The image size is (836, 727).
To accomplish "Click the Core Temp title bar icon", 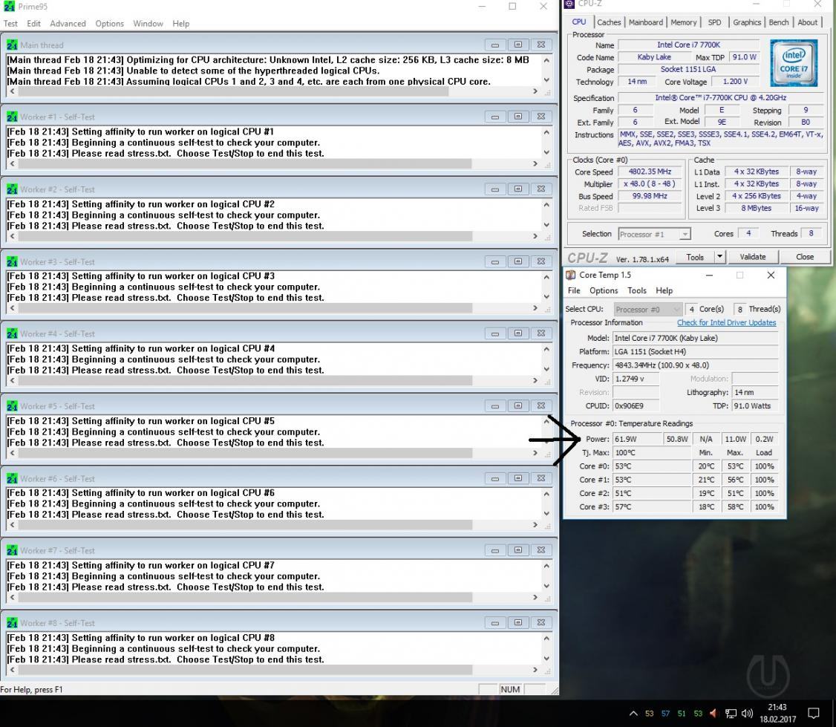I will [x=570, y=276].
